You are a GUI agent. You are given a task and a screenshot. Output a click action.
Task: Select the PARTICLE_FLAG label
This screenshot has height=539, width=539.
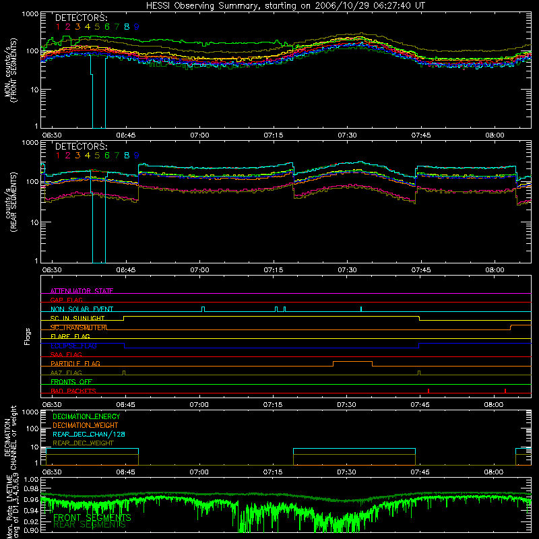(75, 363)
